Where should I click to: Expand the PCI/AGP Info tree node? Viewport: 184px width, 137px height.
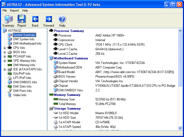click(x=5, y=56)
